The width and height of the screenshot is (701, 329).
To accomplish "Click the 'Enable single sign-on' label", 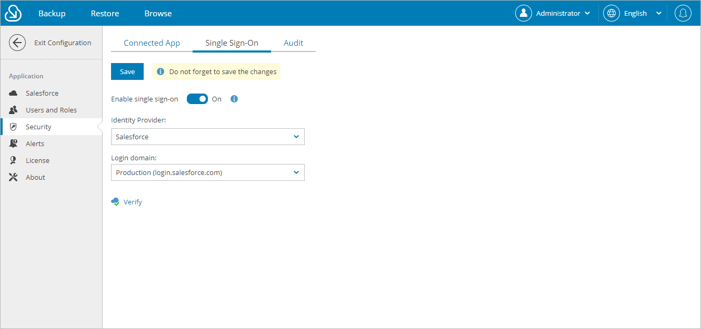I will pos(145,99).
